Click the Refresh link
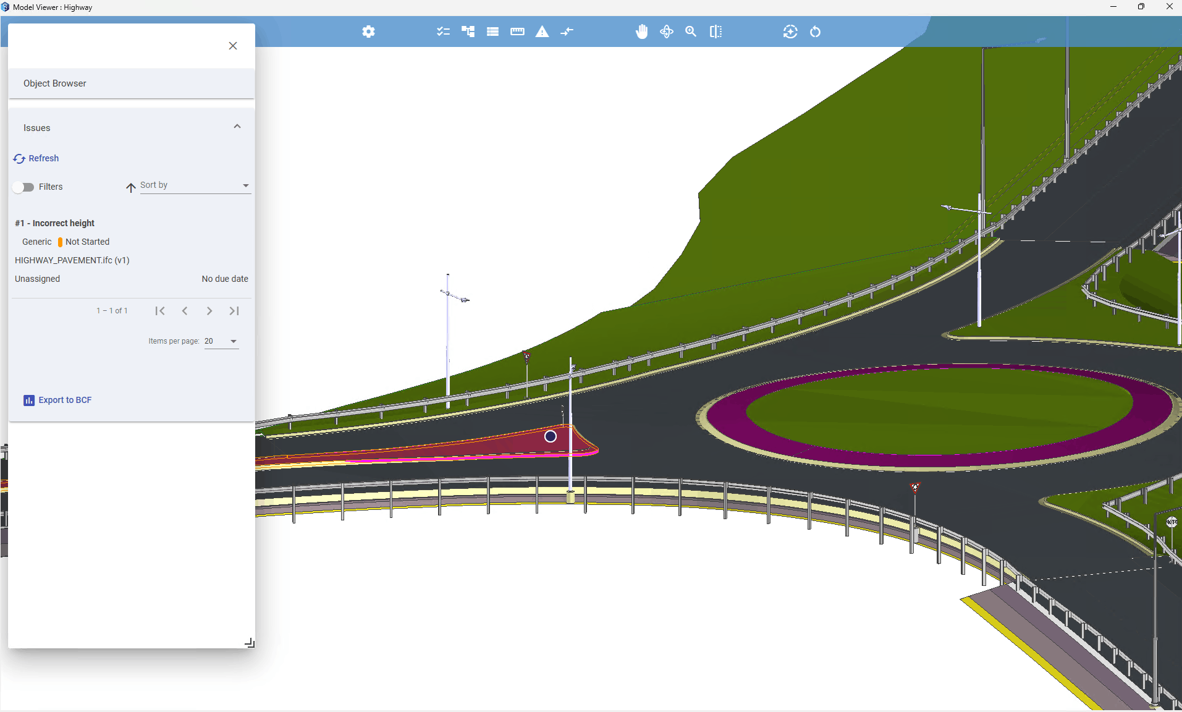This screenshot has width=1182, height=712. pos(36,158)
